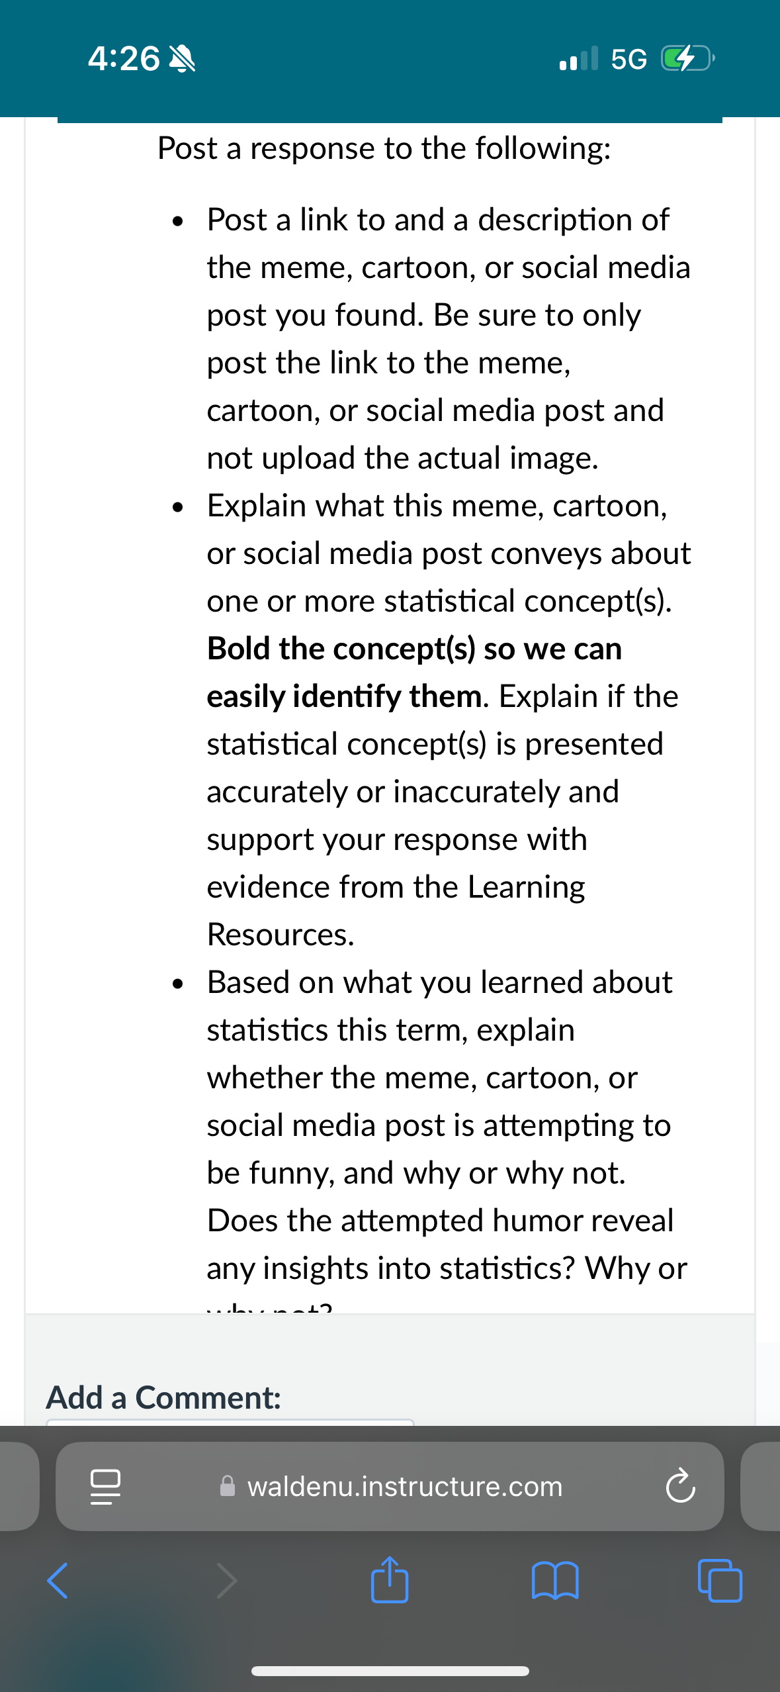Switch to the adjacent tab on left edge
This screenshot has height=1692, width=780.
tap(19, 1486)
